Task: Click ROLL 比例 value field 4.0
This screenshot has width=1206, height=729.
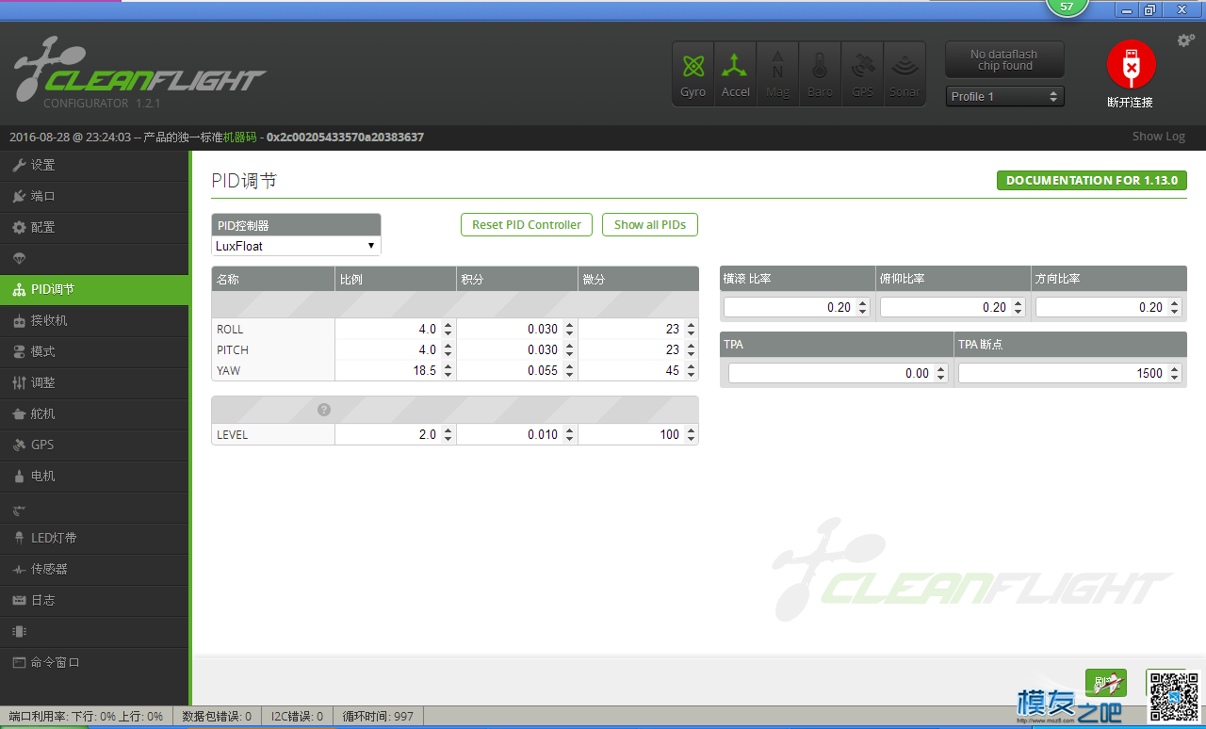Action: 395,329
